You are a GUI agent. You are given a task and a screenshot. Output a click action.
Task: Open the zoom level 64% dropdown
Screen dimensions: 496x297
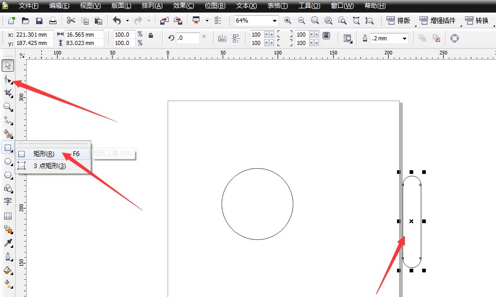pyautogui.click(x=275, y=21)
